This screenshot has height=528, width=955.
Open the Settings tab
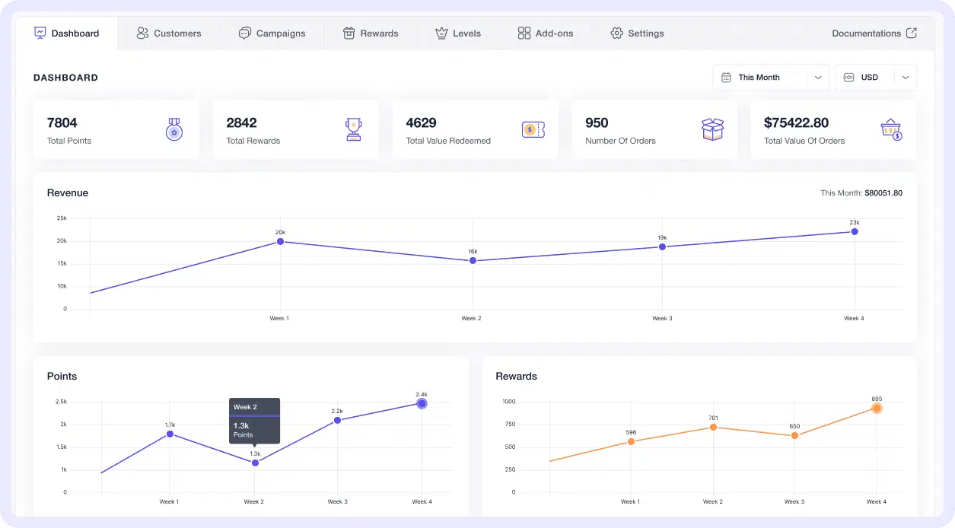[637, 33]
